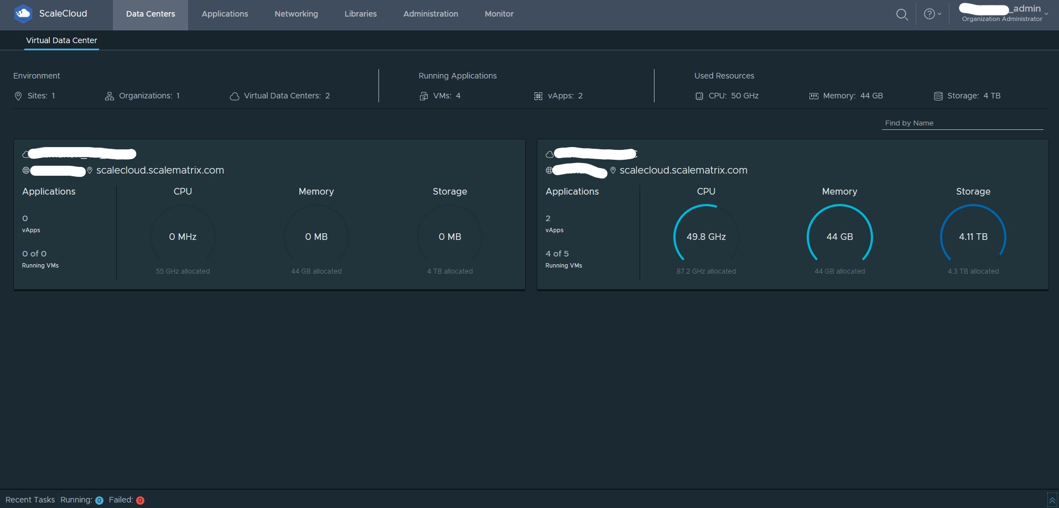The width and height of the screenshot is (1059, 508).
Task: Click the 0 of 0 Running VMs text
Action: pos(40,259)
